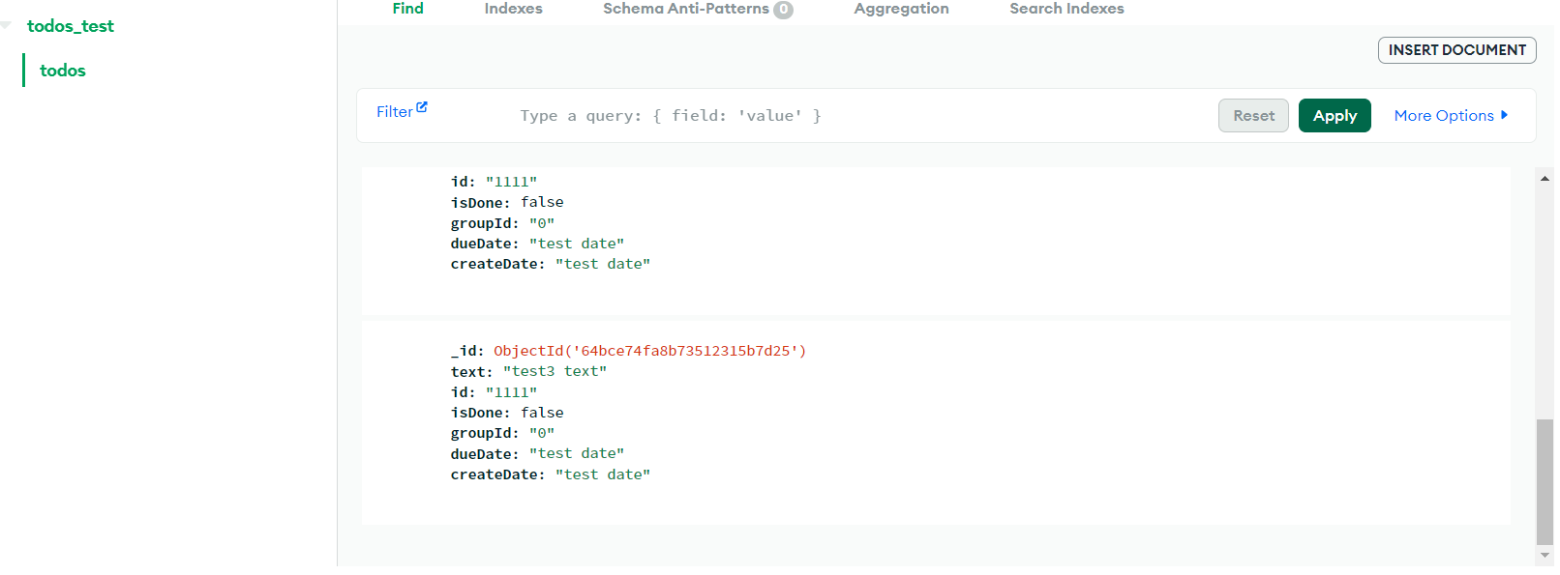The image size is (1560, 575).
Task: Switch to the Find tab
Action: (407, 9)
